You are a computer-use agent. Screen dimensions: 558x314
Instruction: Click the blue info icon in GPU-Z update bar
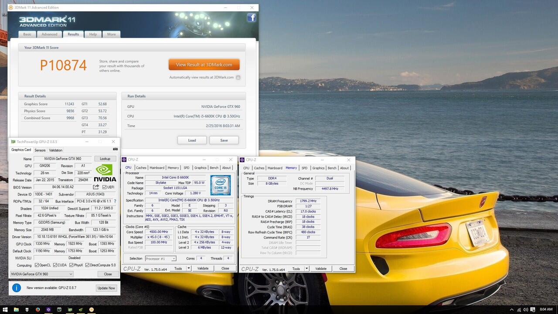coord(17,288)
